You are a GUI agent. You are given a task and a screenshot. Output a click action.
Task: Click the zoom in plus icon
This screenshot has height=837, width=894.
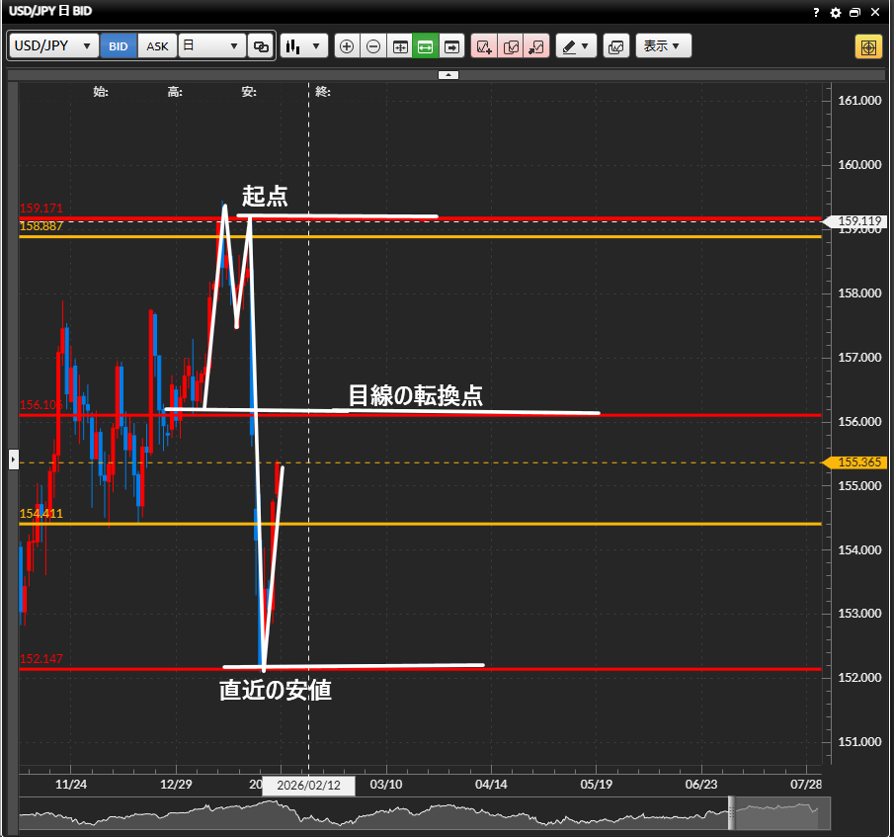click(x=347, y=46)
